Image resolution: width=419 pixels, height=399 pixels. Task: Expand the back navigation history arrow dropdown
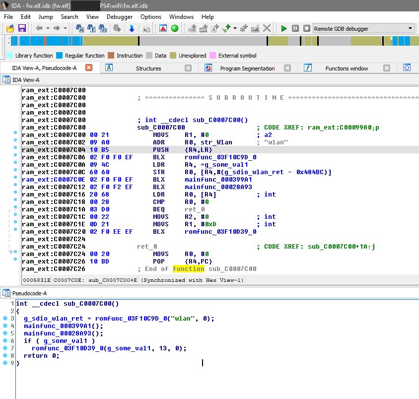(47, 29)
